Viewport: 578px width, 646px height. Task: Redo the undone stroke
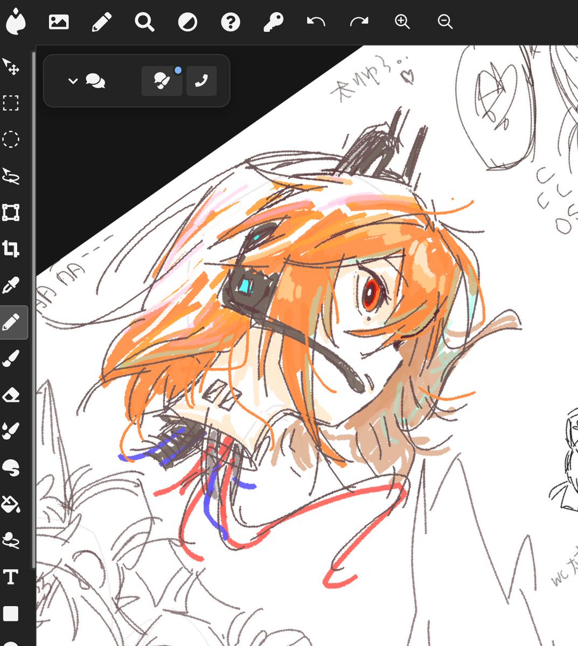click(359, 22)
